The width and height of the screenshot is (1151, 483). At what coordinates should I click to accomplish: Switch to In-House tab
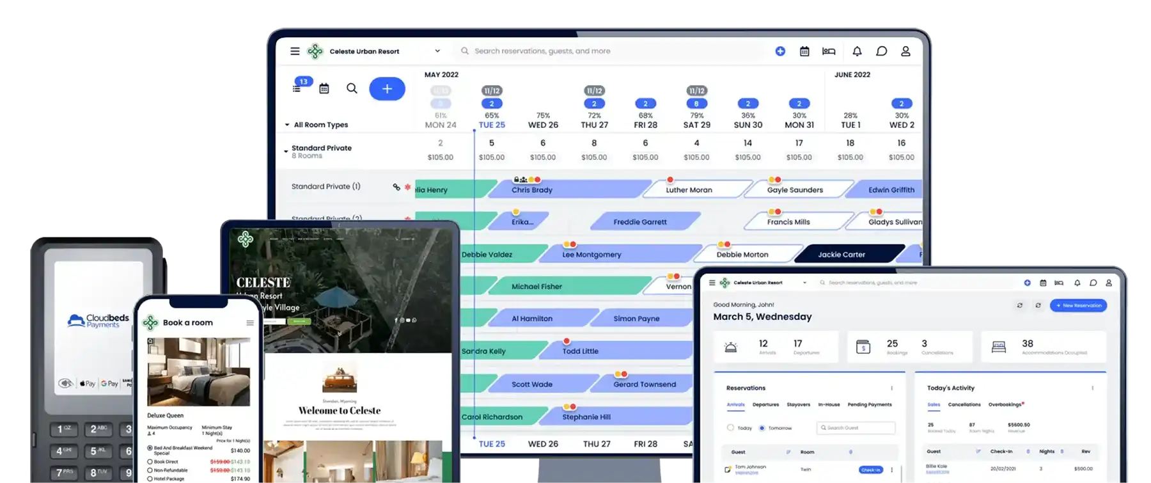pyautogui.click(x=829, y=404)
